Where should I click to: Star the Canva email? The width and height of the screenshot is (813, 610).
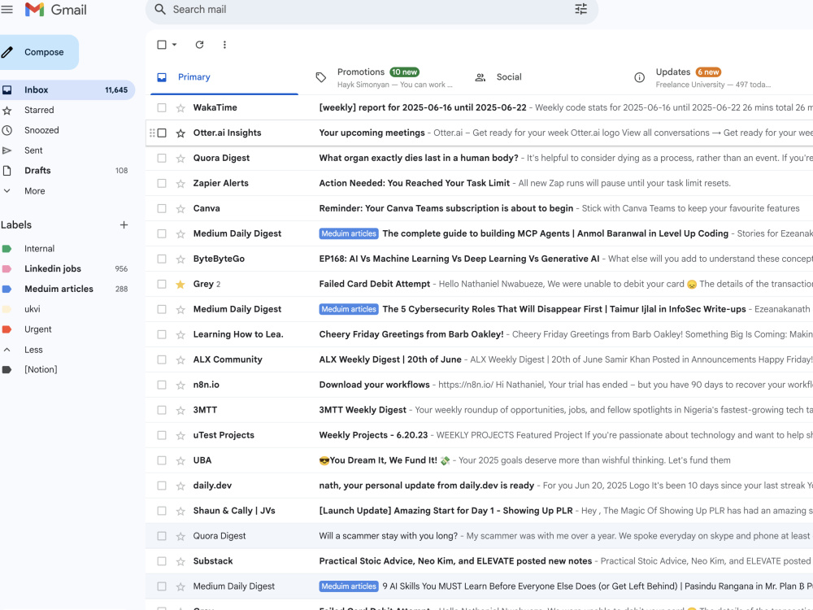tap(180, 209)
